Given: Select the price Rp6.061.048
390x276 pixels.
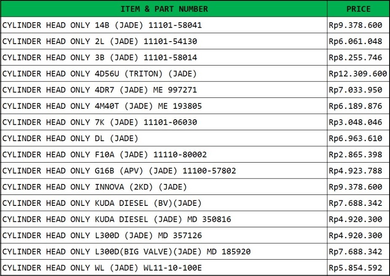Looking at the screenshot, I should (358, 41).
